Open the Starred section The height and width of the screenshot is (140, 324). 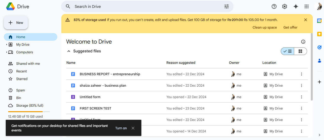22,79
